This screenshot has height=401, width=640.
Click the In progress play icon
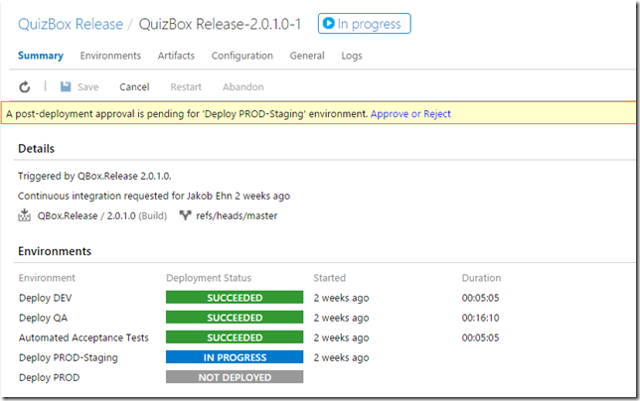point(328,23)
